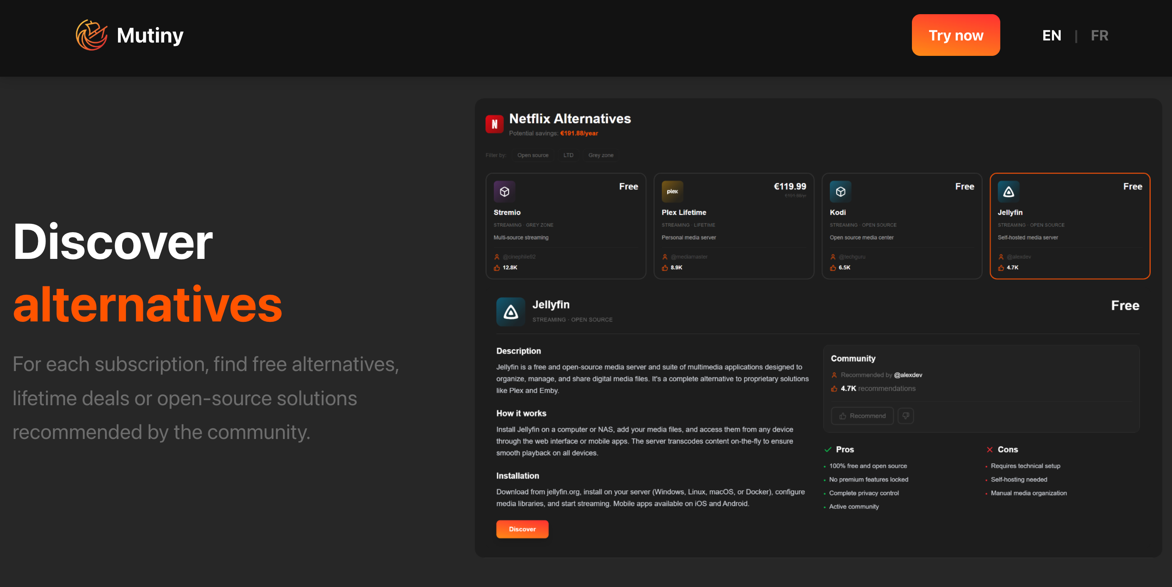The image size is (1172, 587).
Task: Click the Recommend button
Action: pos(862,416)
